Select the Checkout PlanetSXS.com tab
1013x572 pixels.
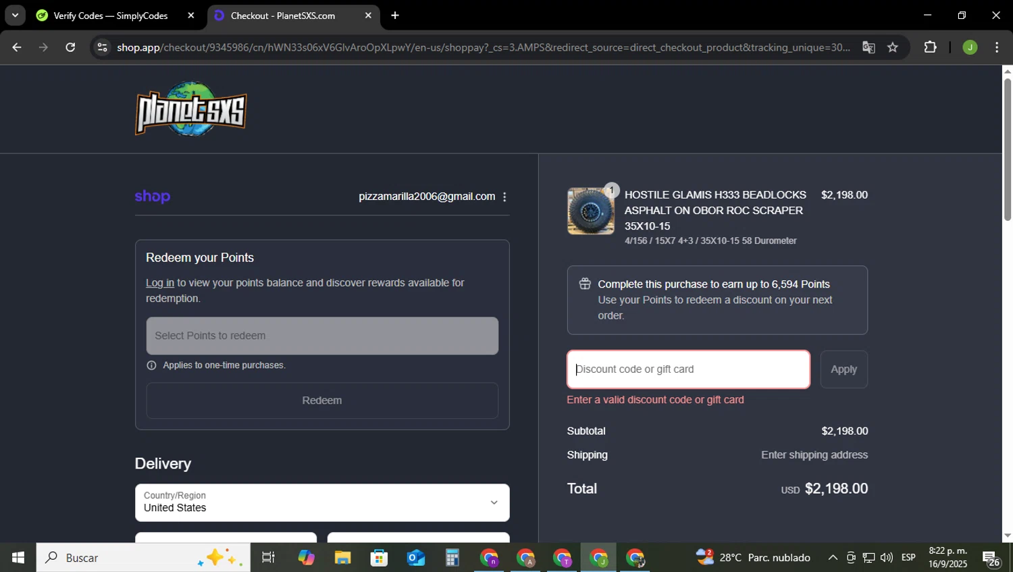coord(284,16)
